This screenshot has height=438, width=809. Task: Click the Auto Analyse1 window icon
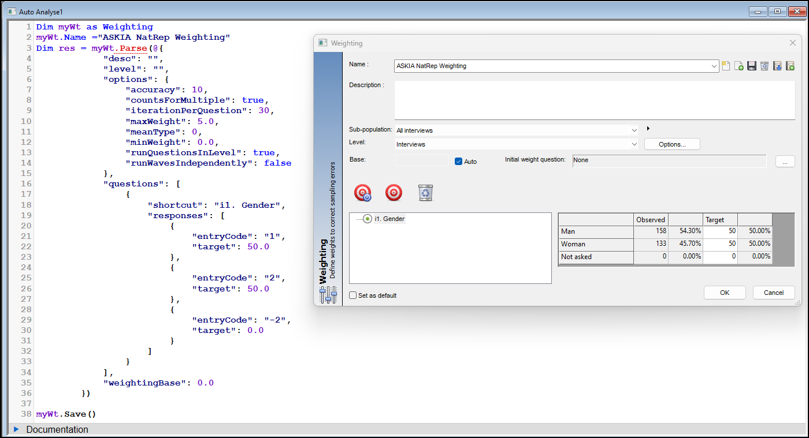click(12, 11)
